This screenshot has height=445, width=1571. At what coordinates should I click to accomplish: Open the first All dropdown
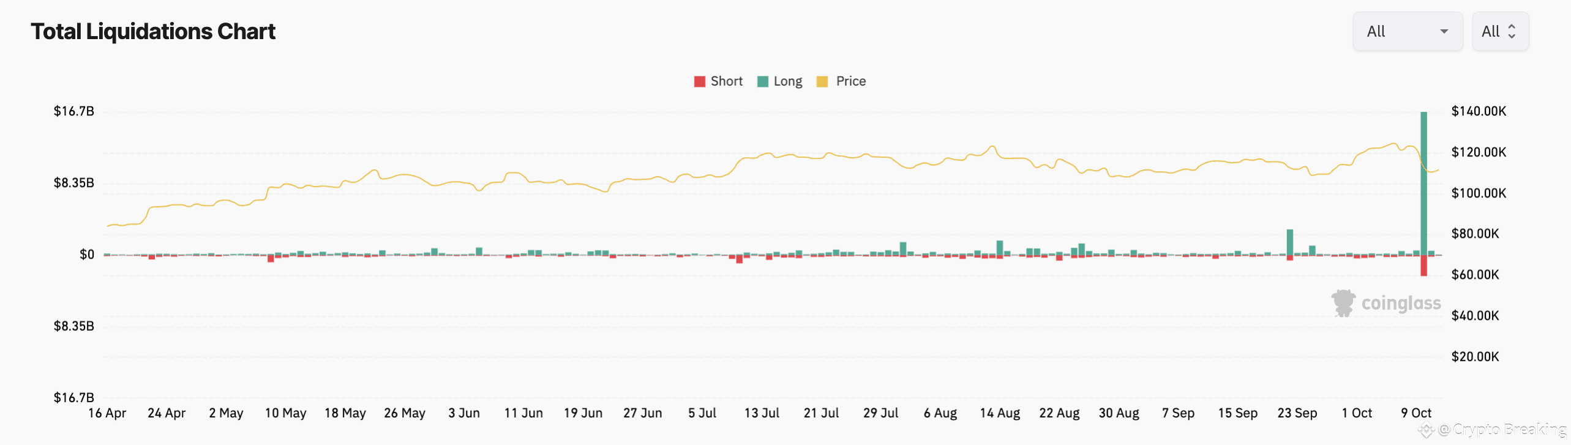pyautogui.click(x=1407, y=31)
